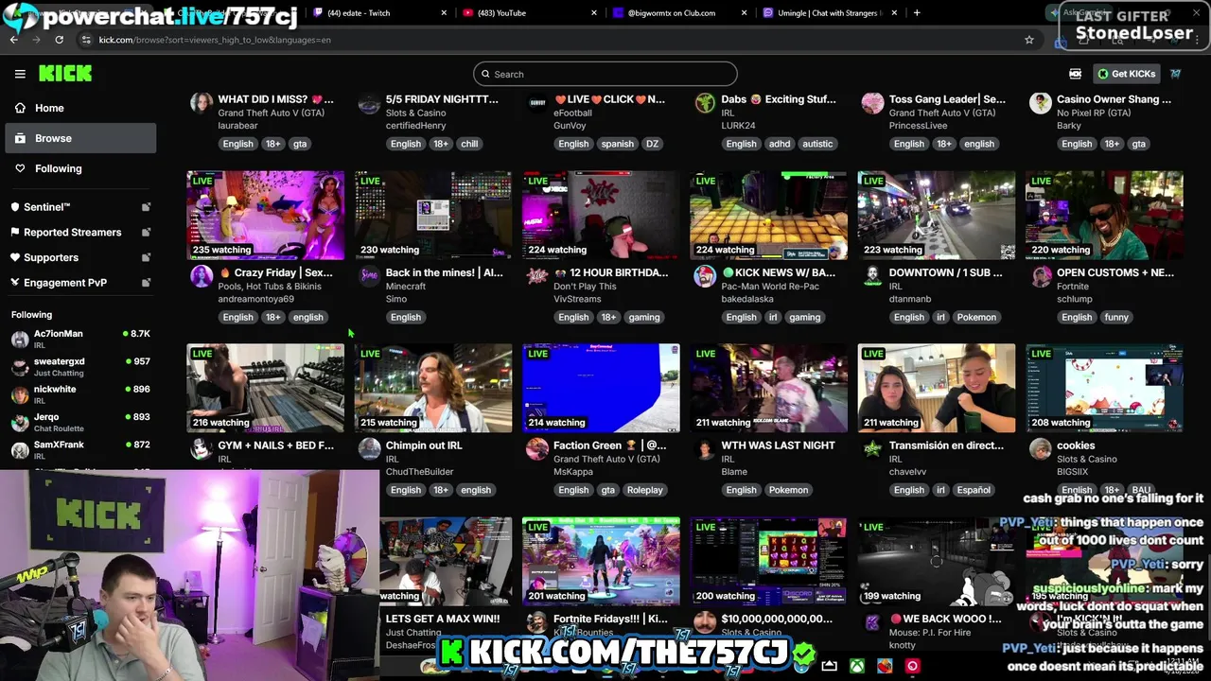Image resolution: width=1211 pixels, height=681 pixels.
Task: Click the spanish tag under GunVoy
Action: [x=617, y=144]
